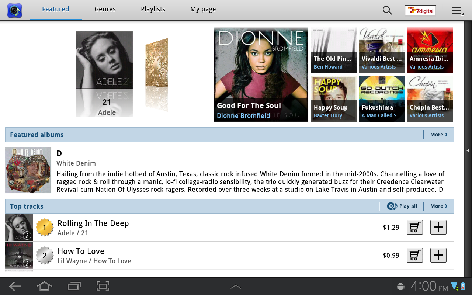Open the search magnifier icon
This screenshot has height=295, width=472.
(387, 10)
